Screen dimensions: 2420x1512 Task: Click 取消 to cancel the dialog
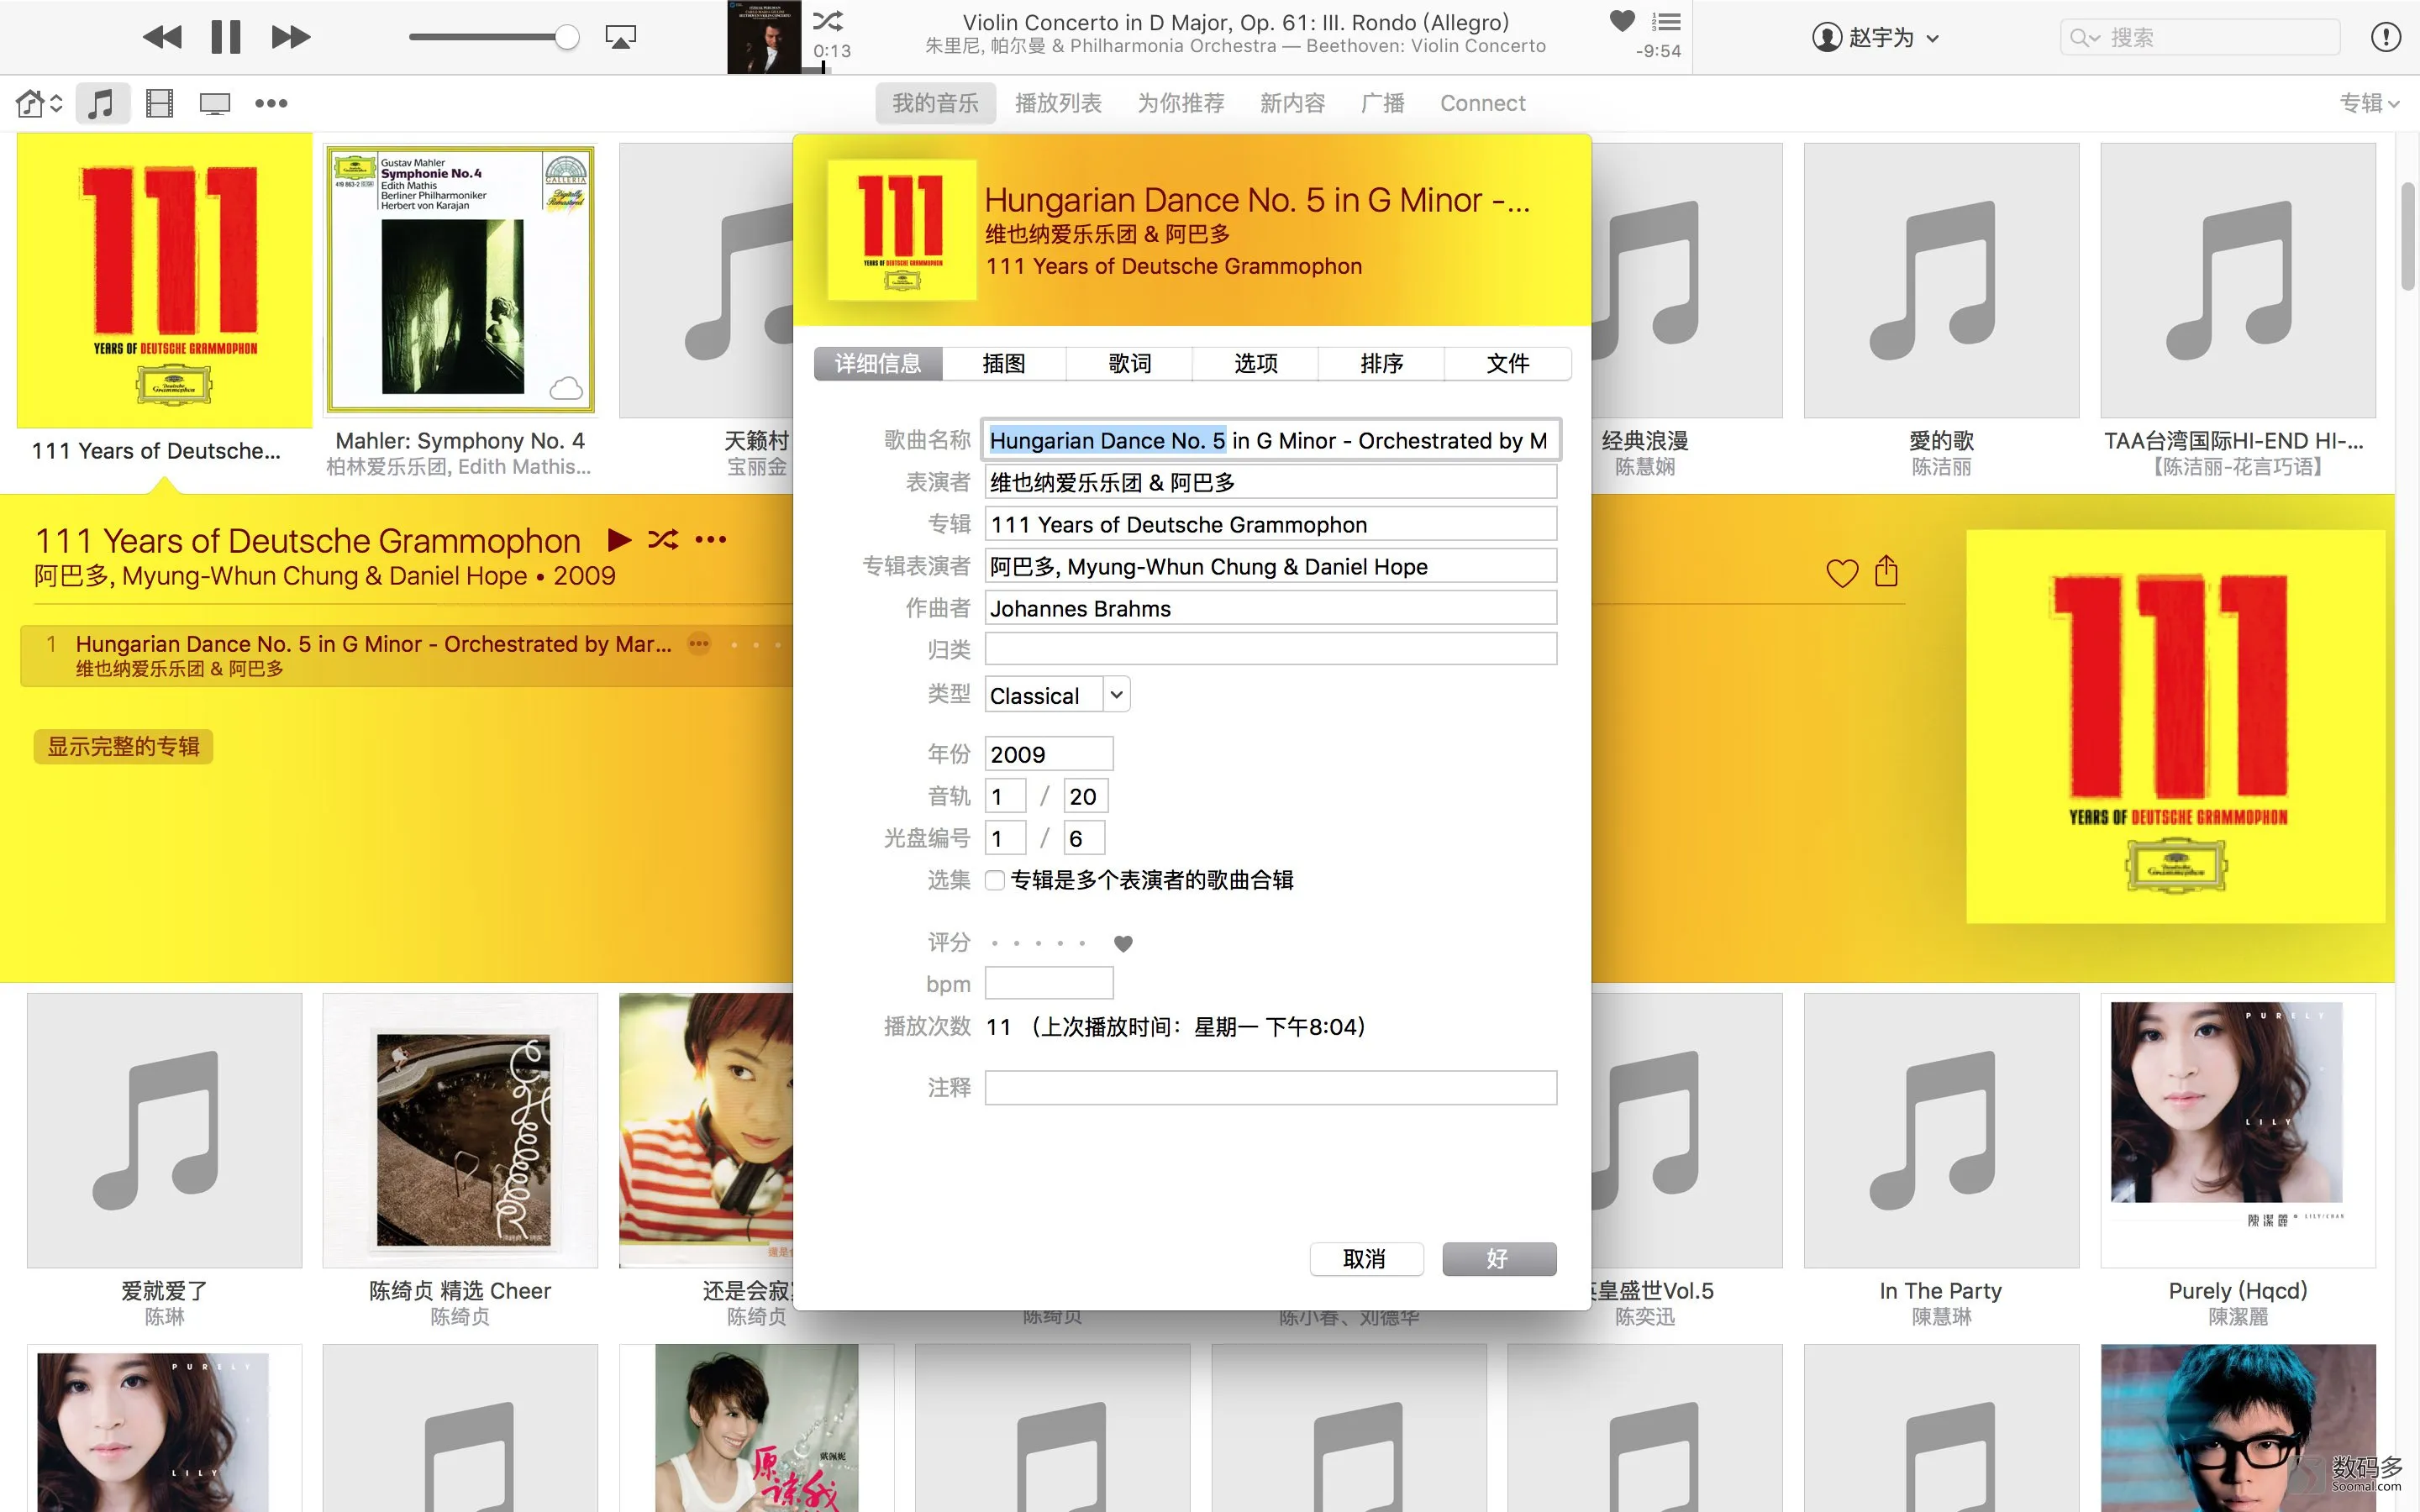click(1366, 1259)
